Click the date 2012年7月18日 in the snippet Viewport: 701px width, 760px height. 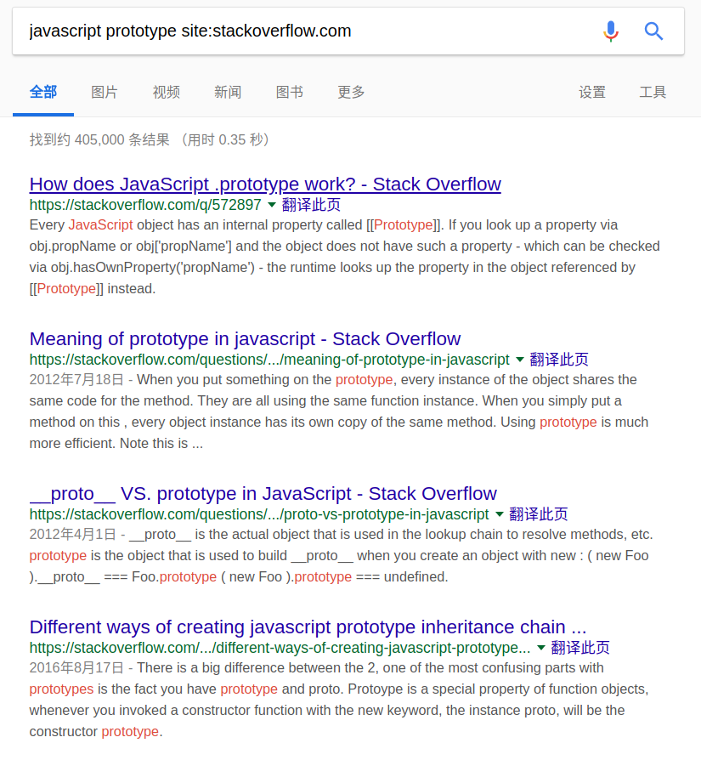pyautogui.click(x=76, y=379)
